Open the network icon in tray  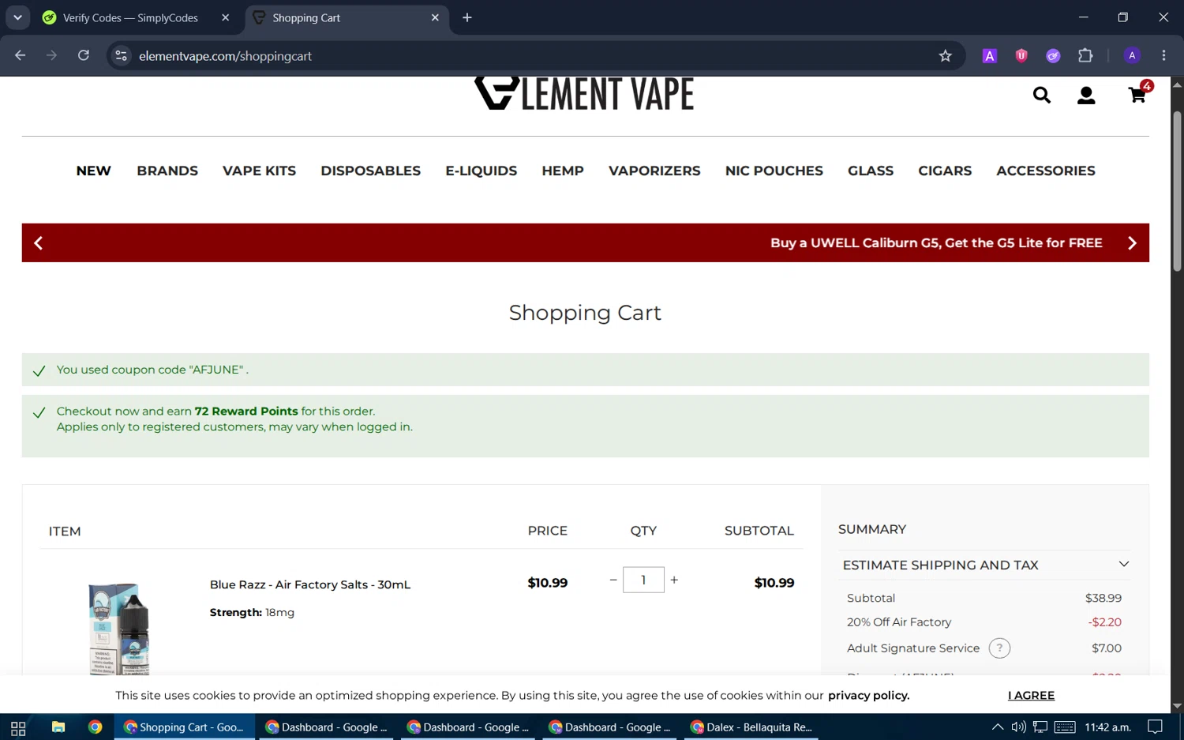point(1040,727)
